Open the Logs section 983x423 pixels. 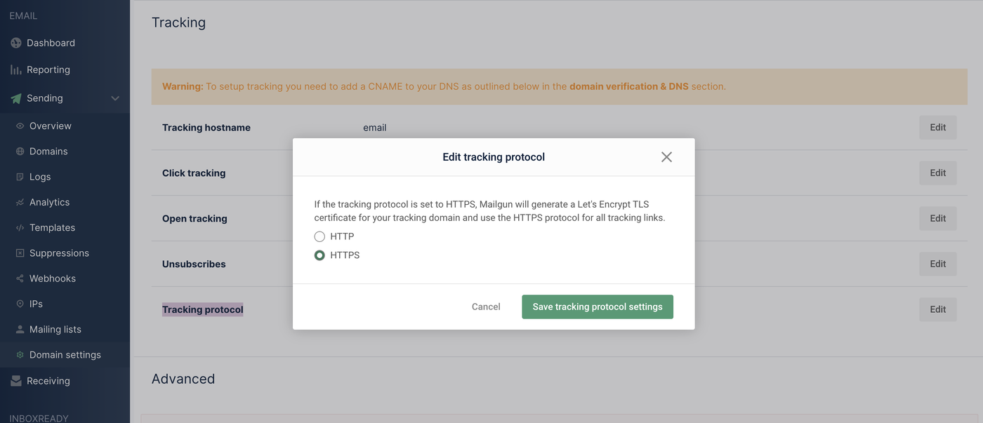(x=40, y=177)
